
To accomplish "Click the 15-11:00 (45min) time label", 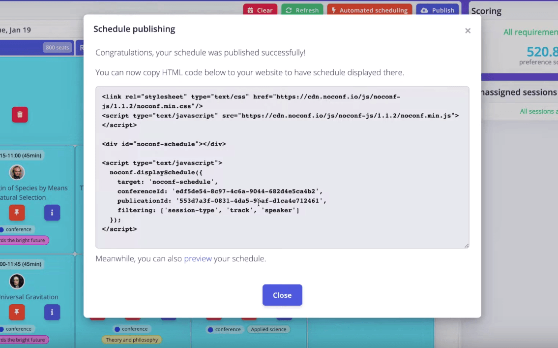I will [21, 156].
